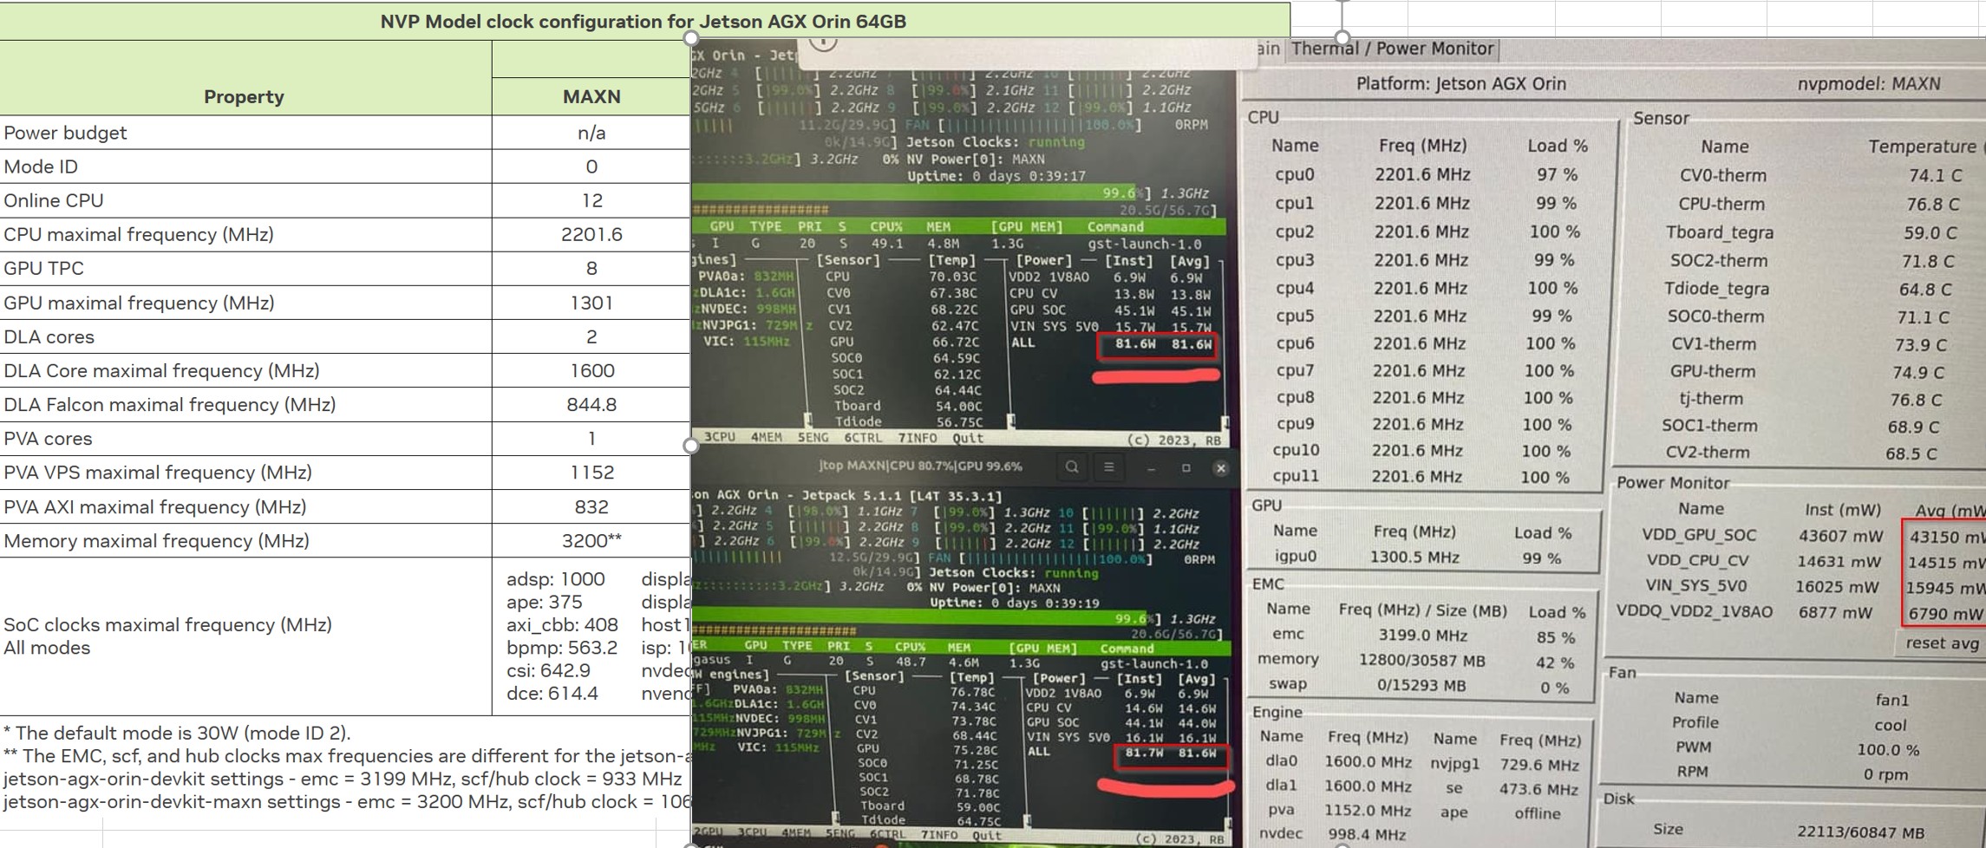Screen dimensions: 1986x848
Task: Close the jtop MAXN terminal window
Action: click(1220, 468)
